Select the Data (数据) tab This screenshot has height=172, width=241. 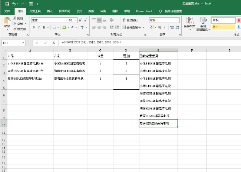coord(91,11)
